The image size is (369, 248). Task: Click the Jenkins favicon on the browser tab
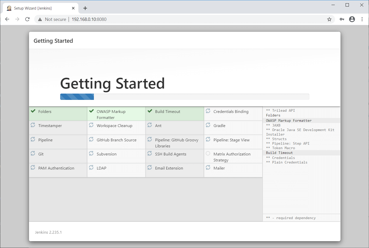[x=9, y=8]
